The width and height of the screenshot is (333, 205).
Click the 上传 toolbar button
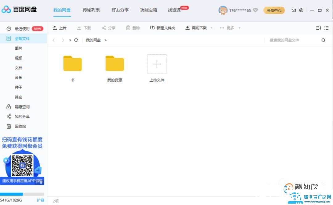[x=60, y=28]
